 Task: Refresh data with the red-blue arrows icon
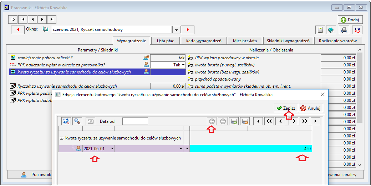coord(357,30)
